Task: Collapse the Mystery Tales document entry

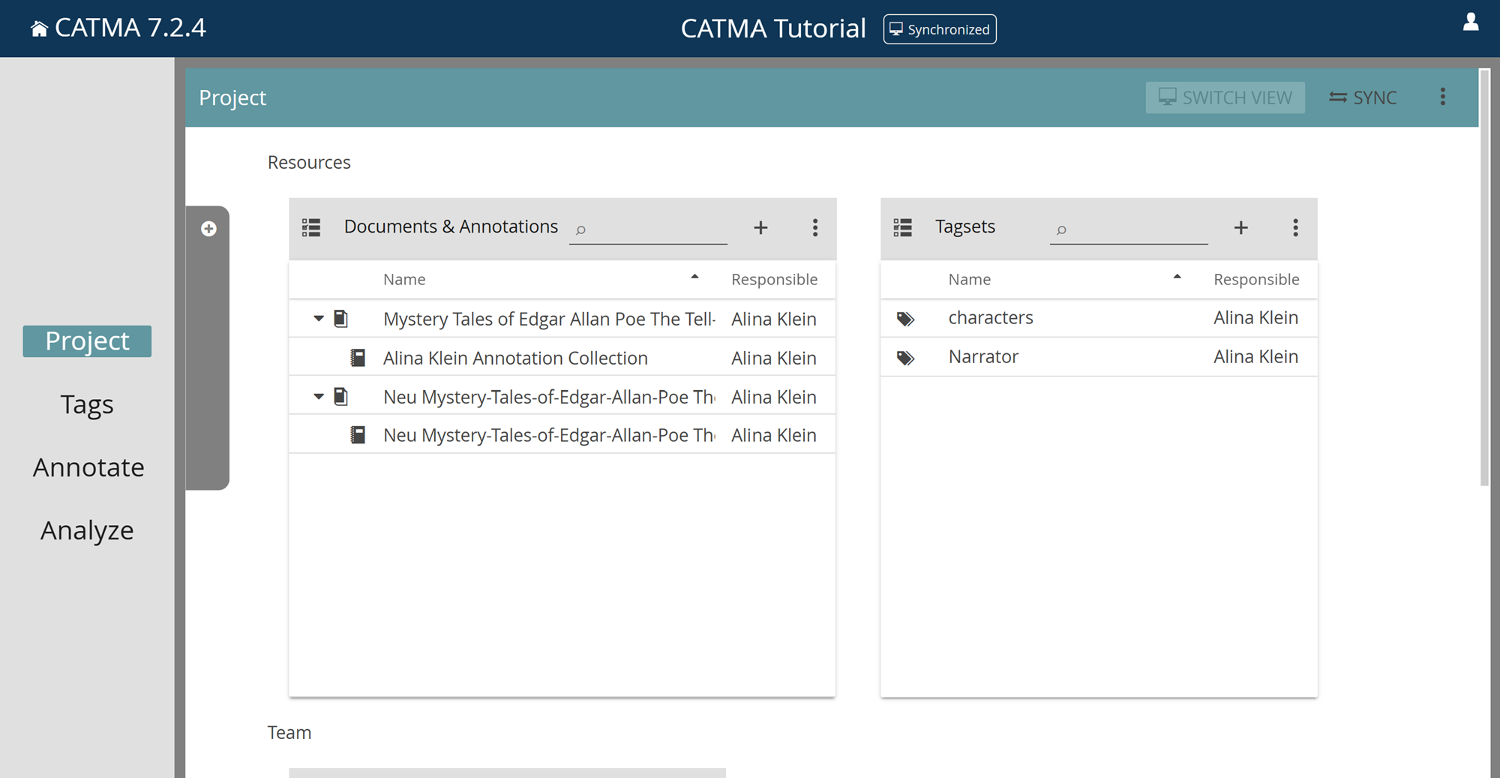Action: [x=318, y=318]
